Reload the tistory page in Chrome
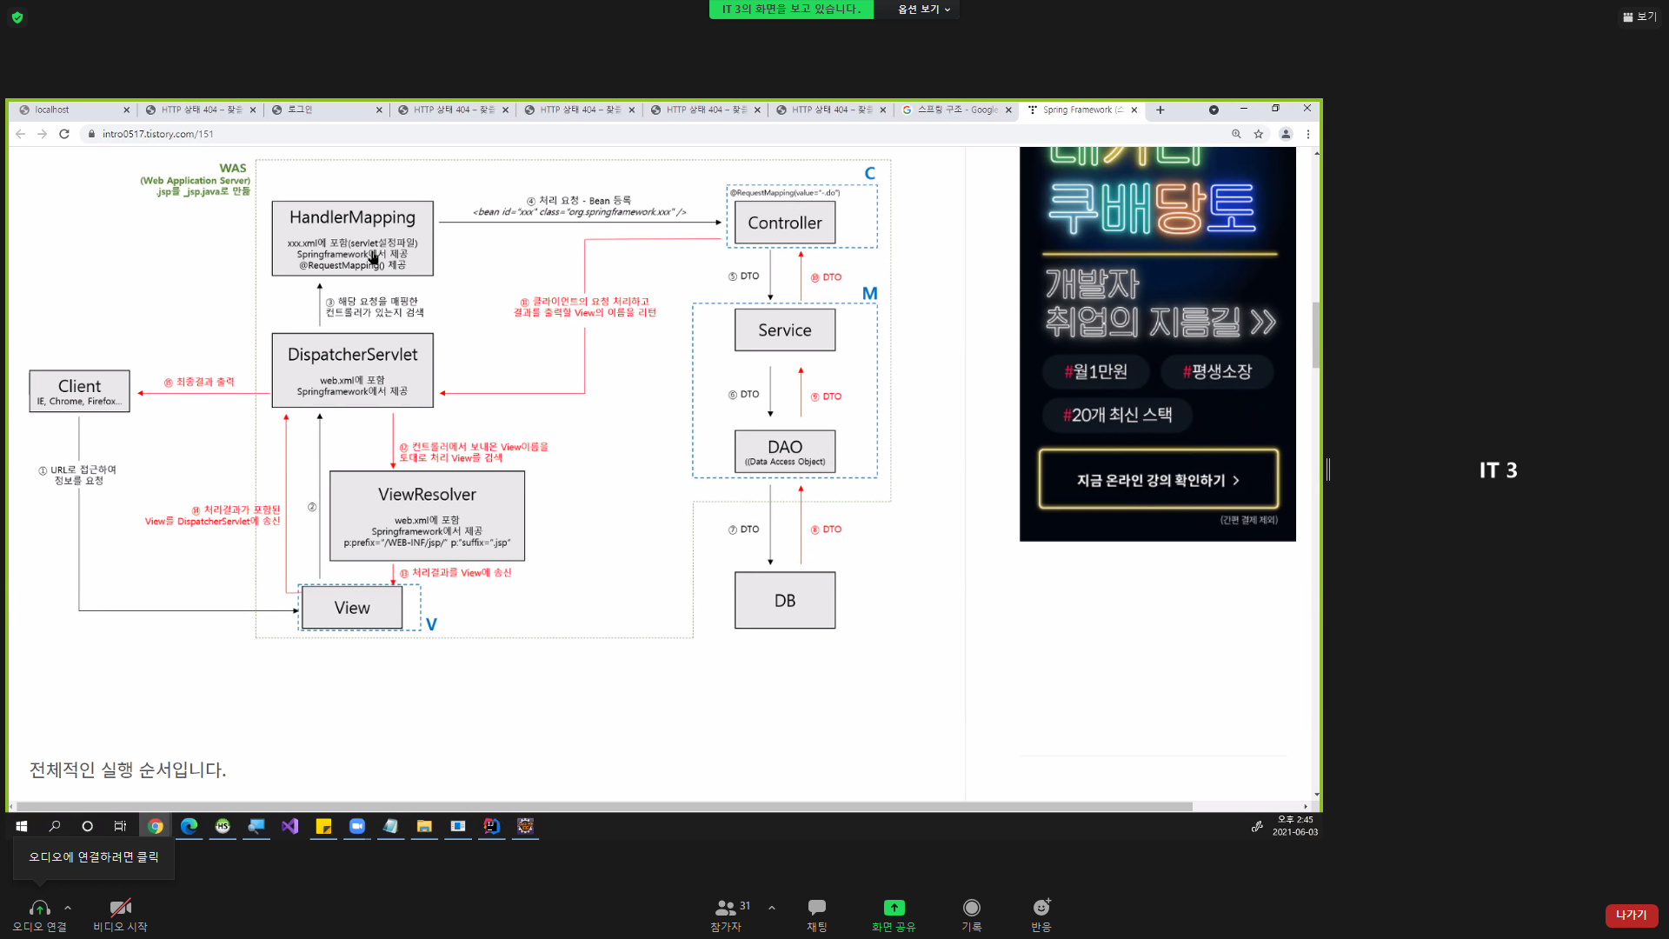The width and height of the screenshot is (1669, 939). tap(64, 134)
